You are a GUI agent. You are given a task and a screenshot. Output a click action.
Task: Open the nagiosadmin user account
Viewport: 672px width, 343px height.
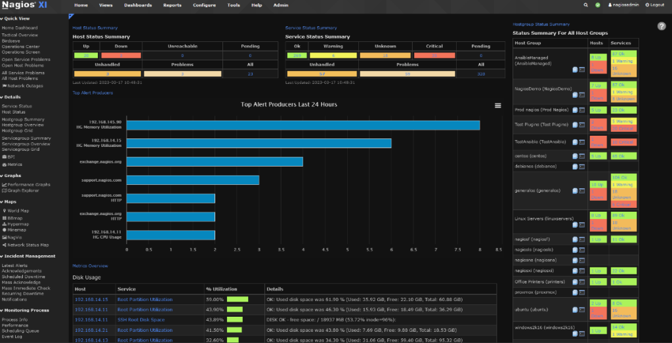point(623,5)
